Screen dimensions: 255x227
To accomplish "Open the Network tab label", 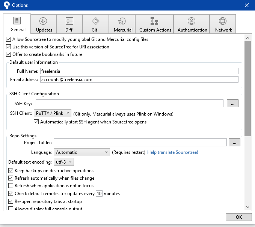I will [x=223, y=30].
